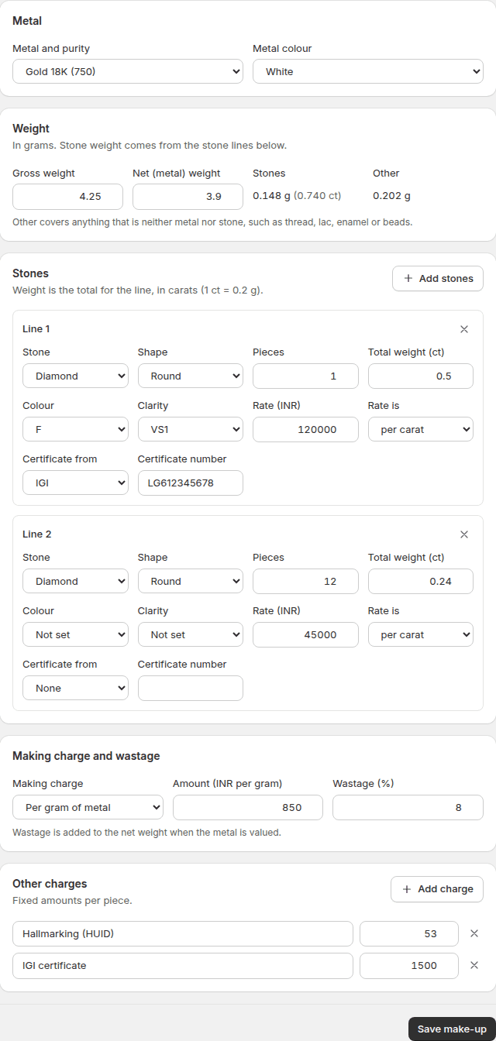The image size is (496, 1041).
Task: Edit the Wastage (%) field
Action: (408, 807)
